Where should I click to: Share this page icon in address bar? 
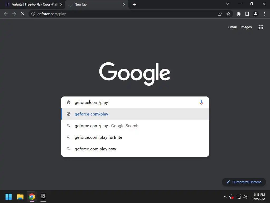[220, 14]
